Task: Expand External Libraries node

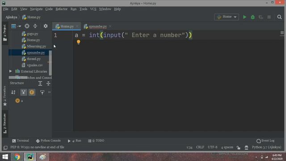Action: [11, 71]
